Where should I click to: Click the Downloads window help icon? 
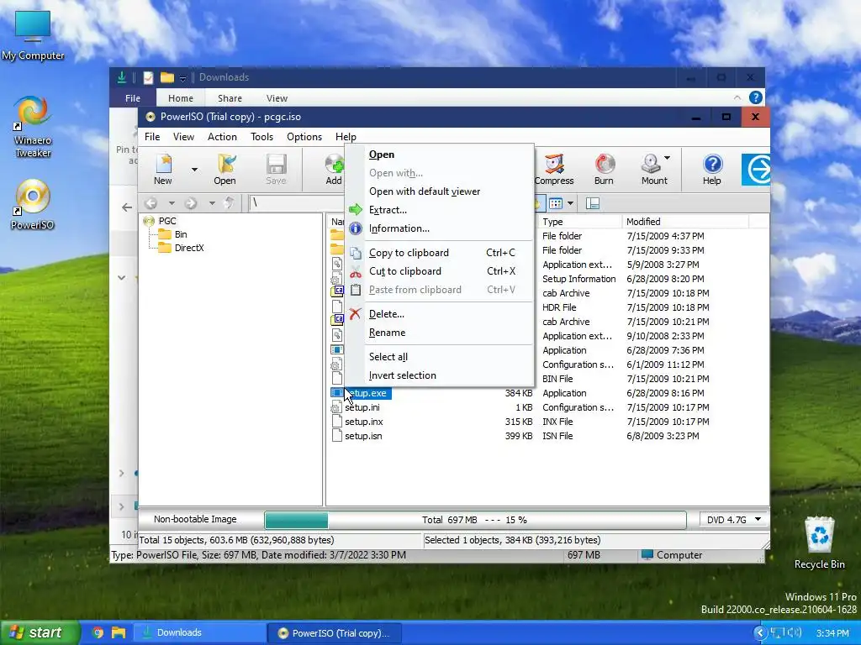click(756, 97)
